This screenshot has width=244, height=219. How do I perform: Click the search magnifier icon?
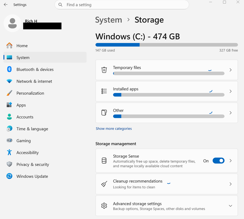tap(60, 5)
